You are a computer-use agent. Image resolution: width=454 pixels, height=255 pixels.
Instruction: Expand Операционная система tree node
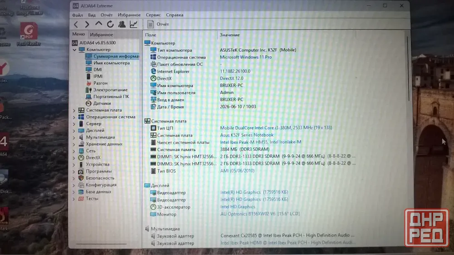pos(74,117)
